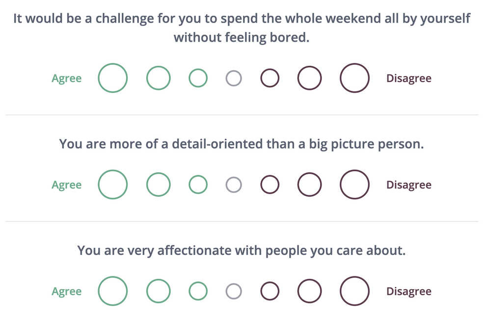
Task: Click Agree label of affectionate question
Action: (67, 292)
